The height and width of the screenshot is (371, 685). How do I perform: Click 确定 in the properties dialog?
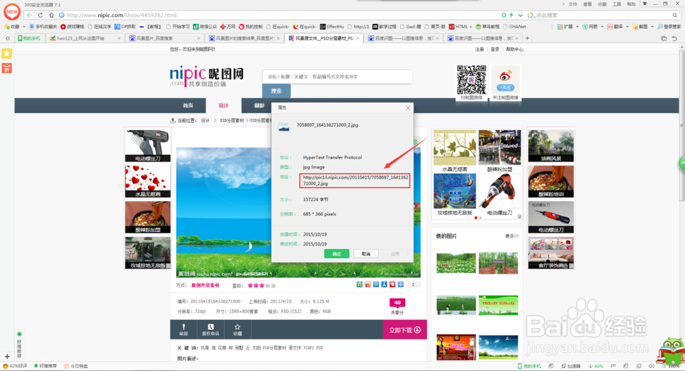tap(336, 253)
